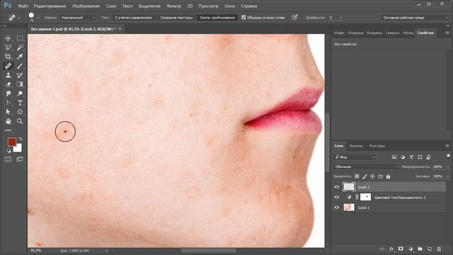
Task: Select the Dodge tool
Action: coord(20,93)
